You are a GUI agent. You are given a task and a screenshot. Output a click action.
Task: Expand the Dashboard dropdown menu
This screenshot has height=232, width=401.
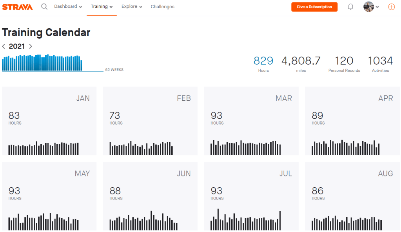[x=68, y=7]
